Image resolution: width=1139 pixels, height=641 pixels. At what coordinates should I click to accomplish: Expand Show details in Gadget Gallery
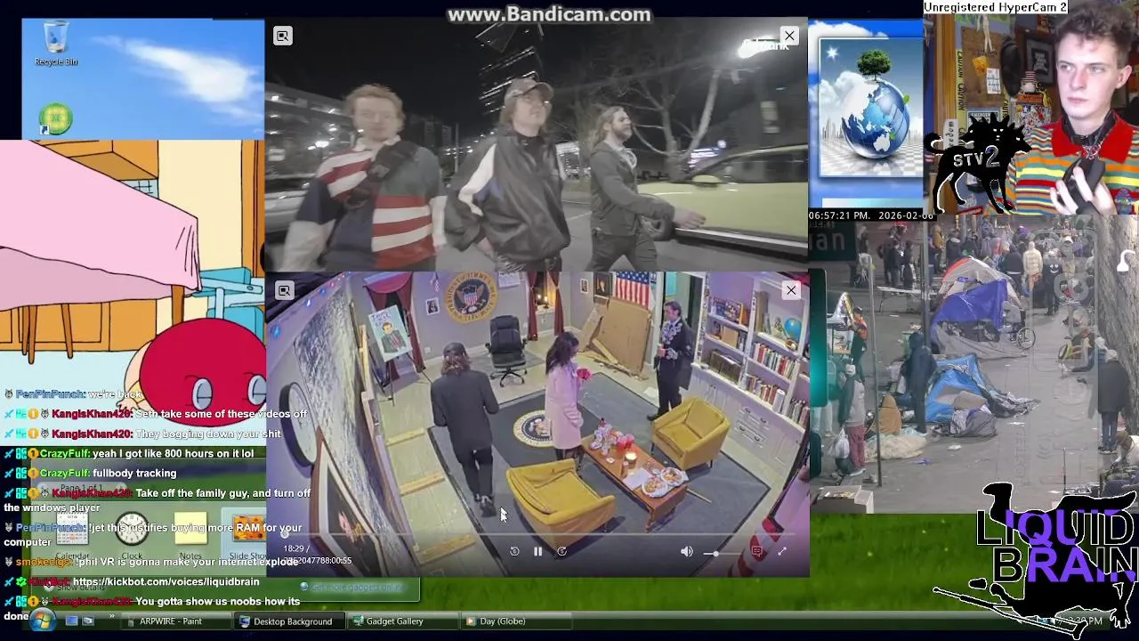(73, 587)
